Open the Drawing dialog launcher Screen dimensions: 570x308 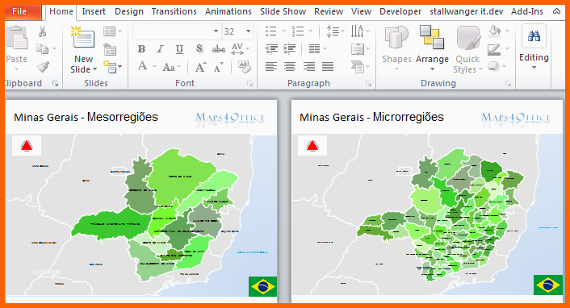click(x=508, y=84)
